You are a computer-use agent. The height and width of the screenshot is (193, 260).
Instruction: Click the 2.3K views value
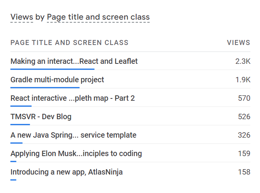tap(243, 61)
